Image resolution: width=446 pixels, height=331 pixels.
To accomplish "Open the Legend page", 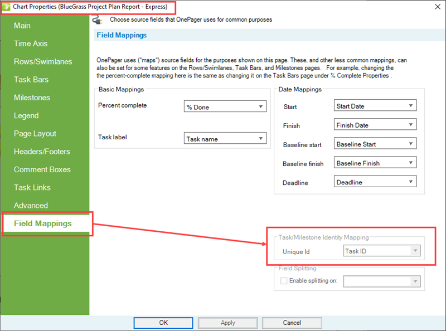I will click(x=26, y=115).
